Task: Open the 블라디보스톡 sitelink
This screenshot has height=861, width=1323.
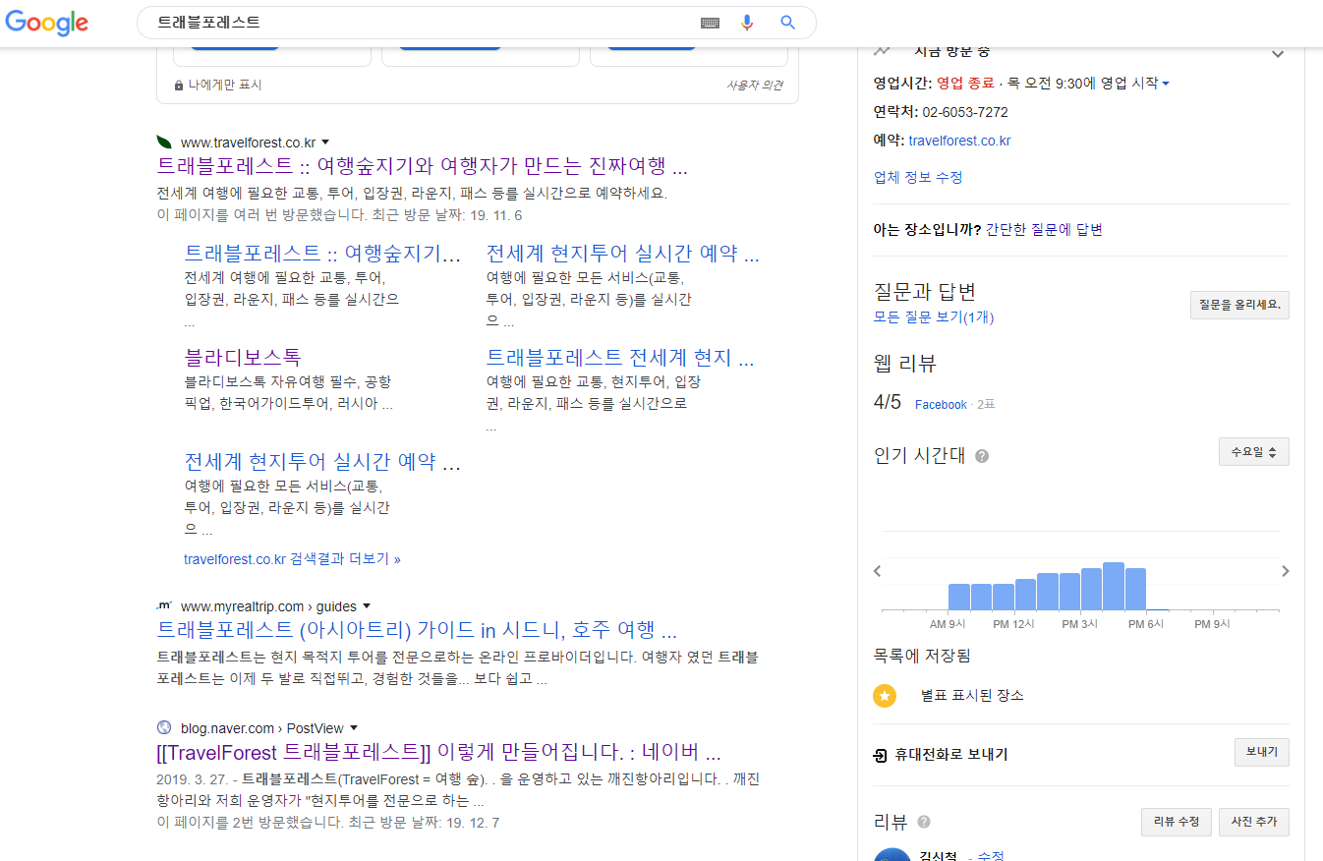Action: [243, 358]
